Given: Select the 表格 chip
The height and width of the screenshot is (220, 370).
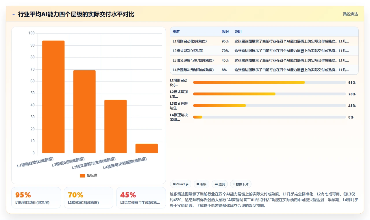Looking at the screenshot, I should coord(201,184).
